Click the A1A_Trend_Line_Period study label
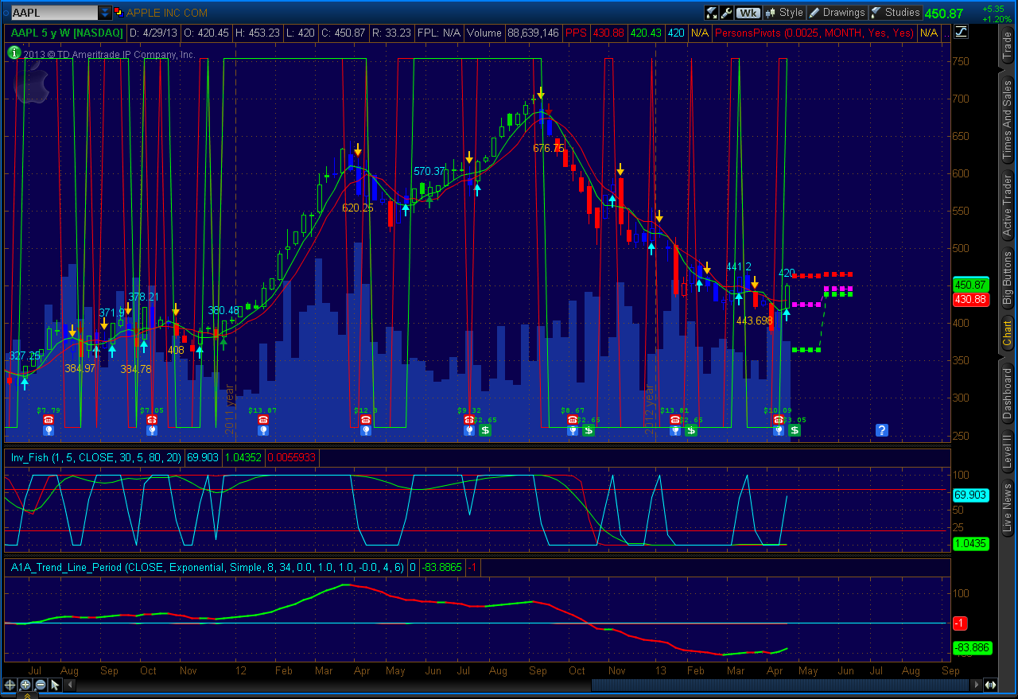The width and height of the screenshot is (1018, 699). (x=207, y=568)
